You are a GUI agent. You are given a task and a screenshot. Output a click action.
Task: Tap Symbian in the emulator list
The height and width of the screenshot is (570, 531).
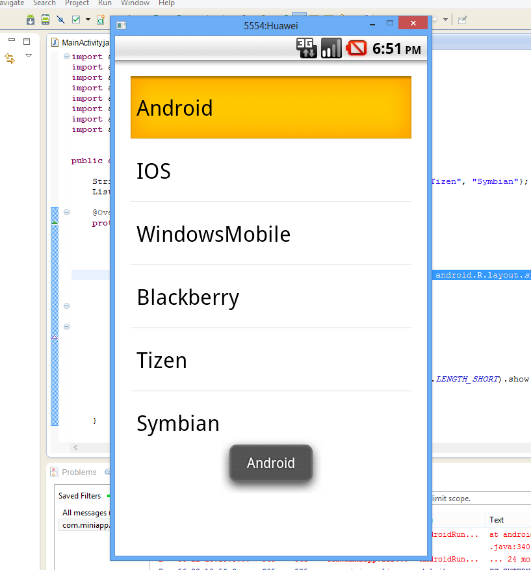click(271, 422)
